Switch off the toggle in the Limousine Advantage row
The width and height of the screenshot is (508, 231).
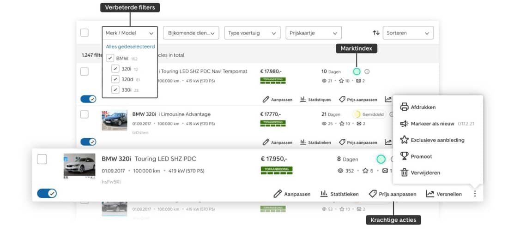pos(88,142)
